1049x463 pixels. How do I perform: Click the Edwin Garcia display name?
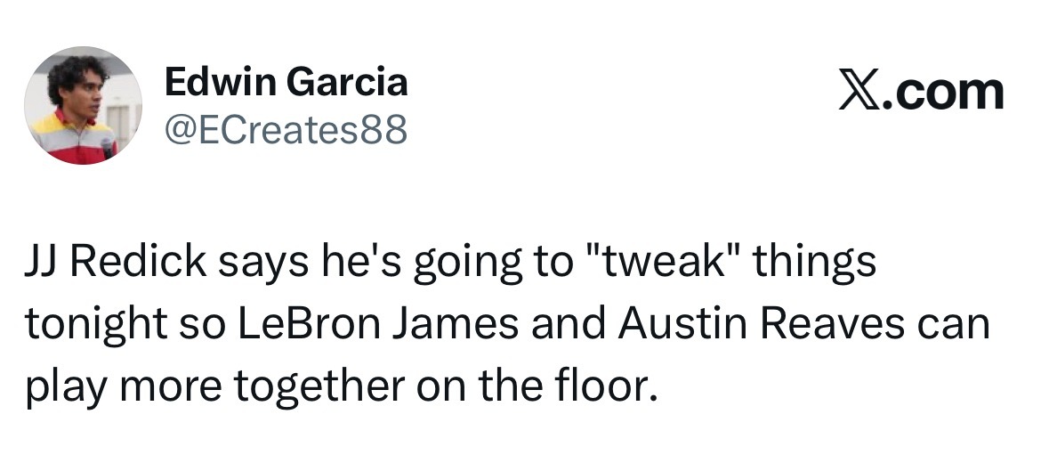point(286,83)
